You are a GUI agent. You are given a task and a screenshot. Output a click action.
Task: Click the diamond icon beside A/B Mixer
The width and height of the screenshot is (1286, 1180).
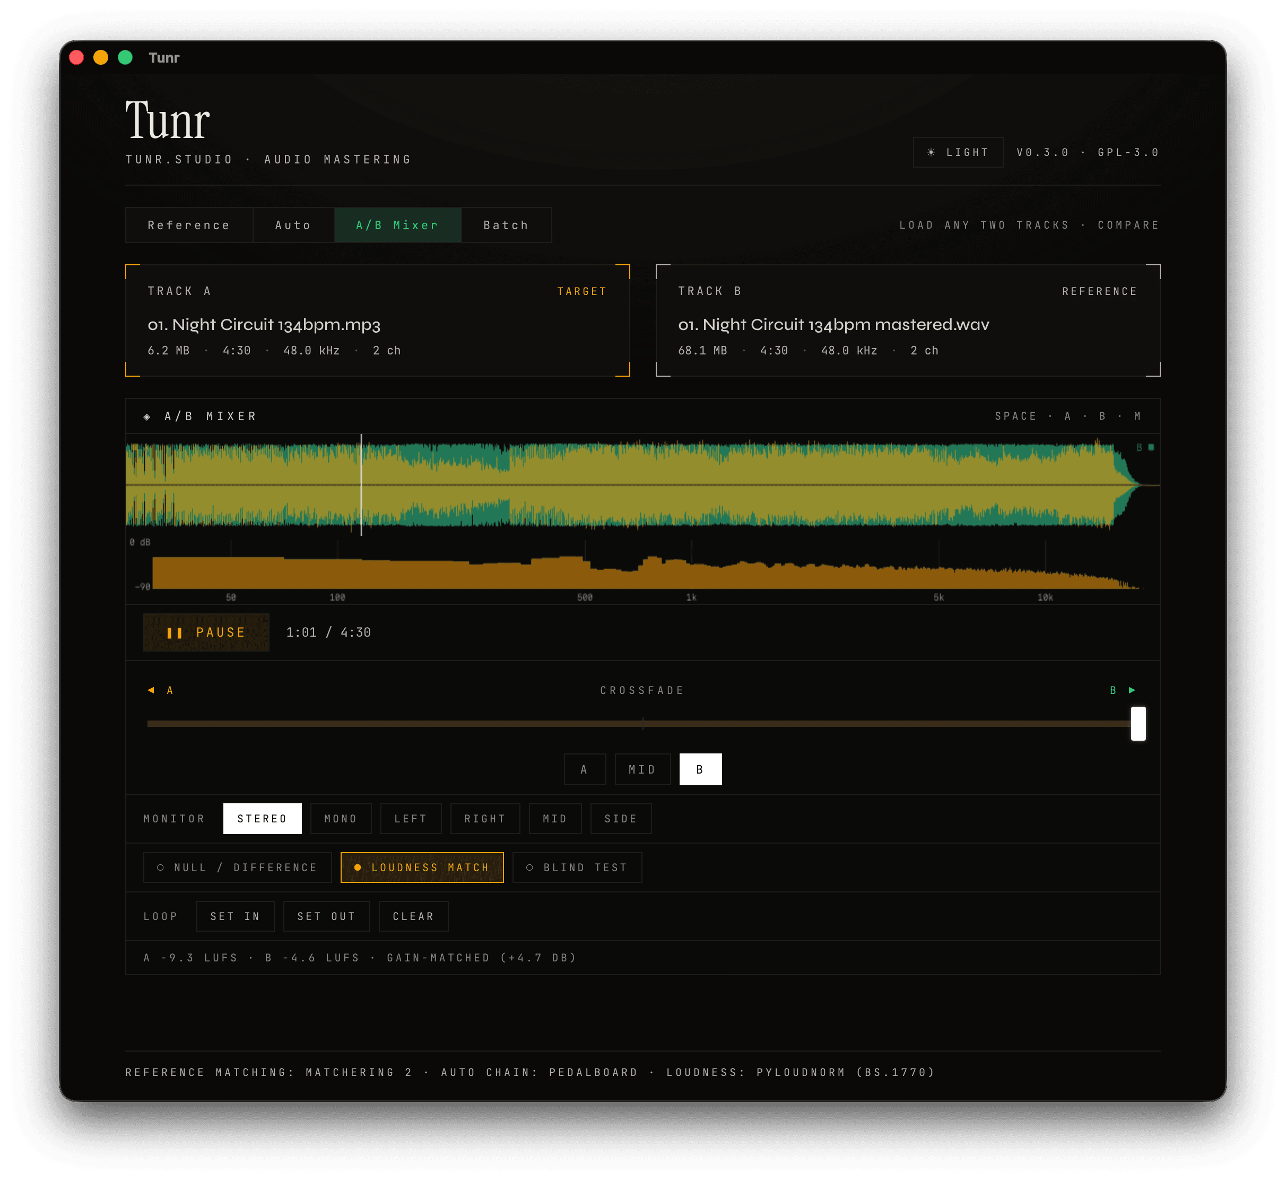point(147,417)
